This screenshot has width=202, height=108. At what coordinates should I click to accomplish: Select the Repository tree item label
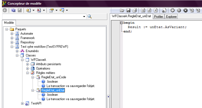point(27,42)
